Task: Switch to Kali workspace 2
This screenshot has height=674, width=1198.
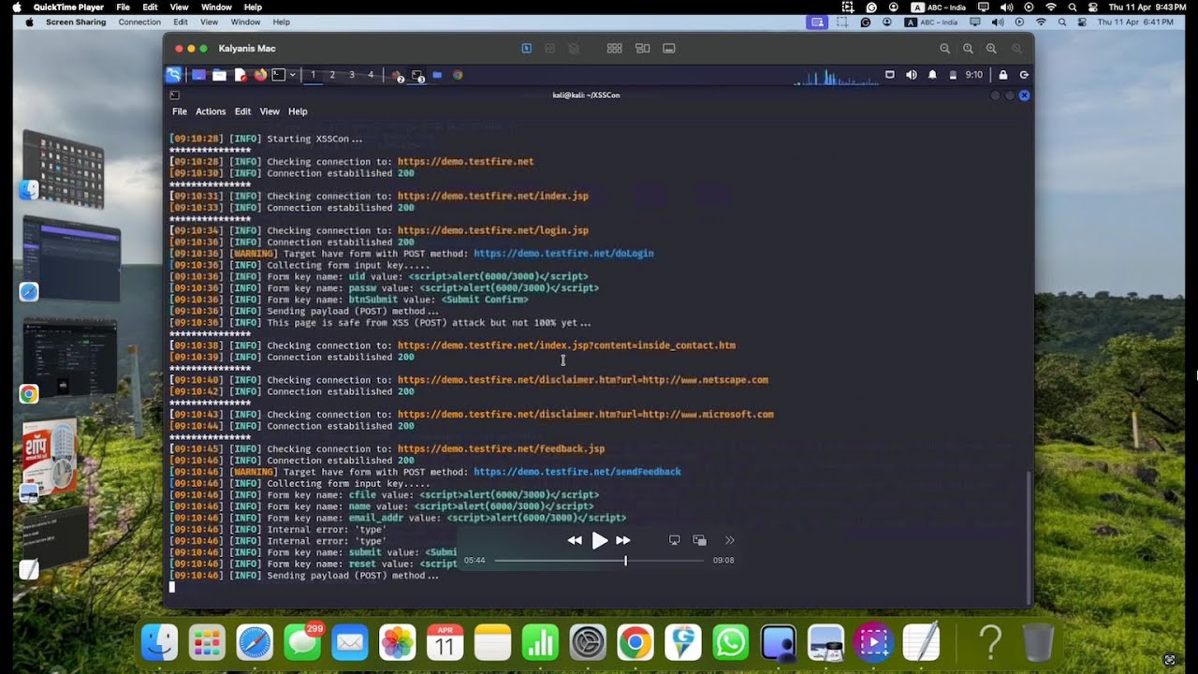Action: pos(331,75)
